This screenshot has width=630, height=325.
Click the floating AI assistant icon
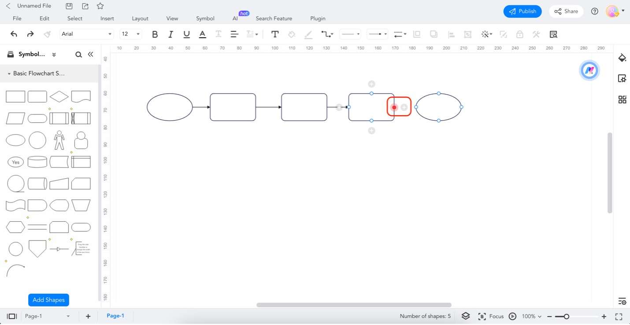tap(589, 70)
